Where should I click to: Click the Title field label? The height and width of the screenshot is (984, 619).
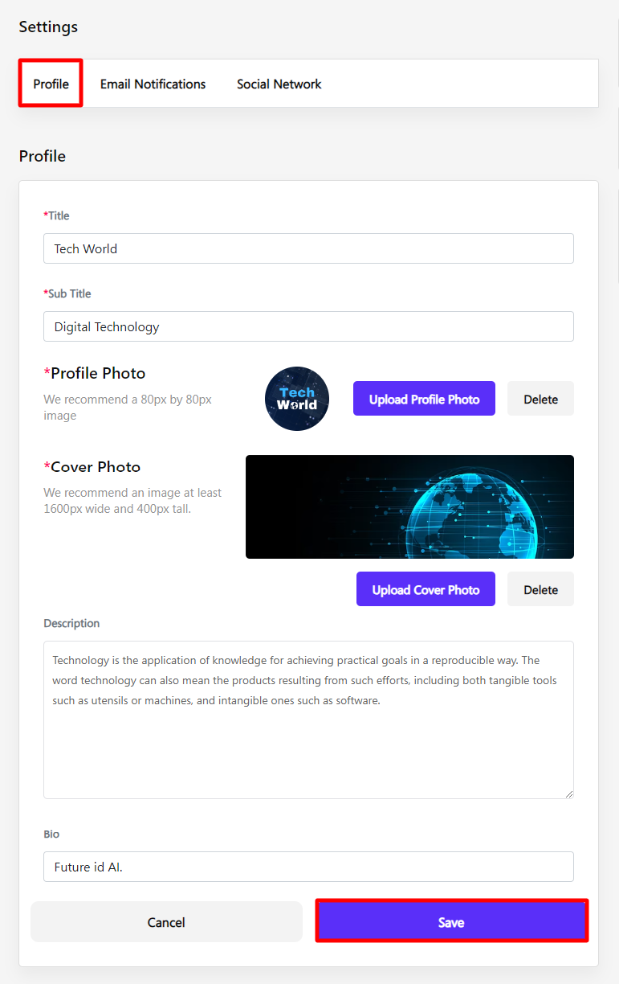coord(58,215)
